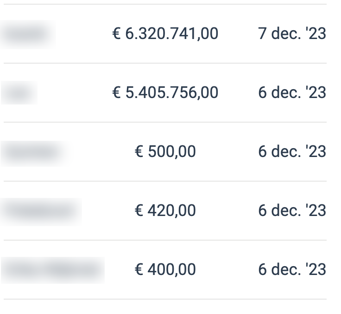
Task: Select the date beside € 420,00
Action: [x=292, y=211]
